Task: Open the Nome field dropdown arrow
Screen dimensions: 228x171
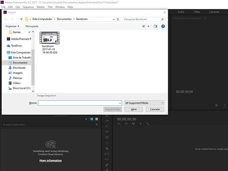Action: pos(120,103)
